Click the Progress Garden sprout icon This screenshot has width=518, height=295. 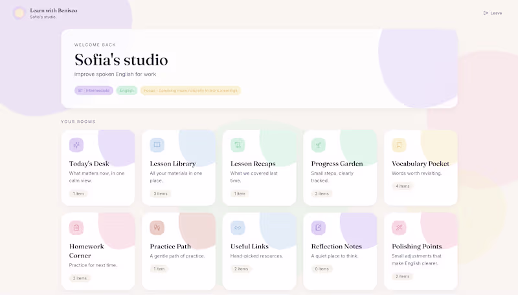(x=318, y=145)
